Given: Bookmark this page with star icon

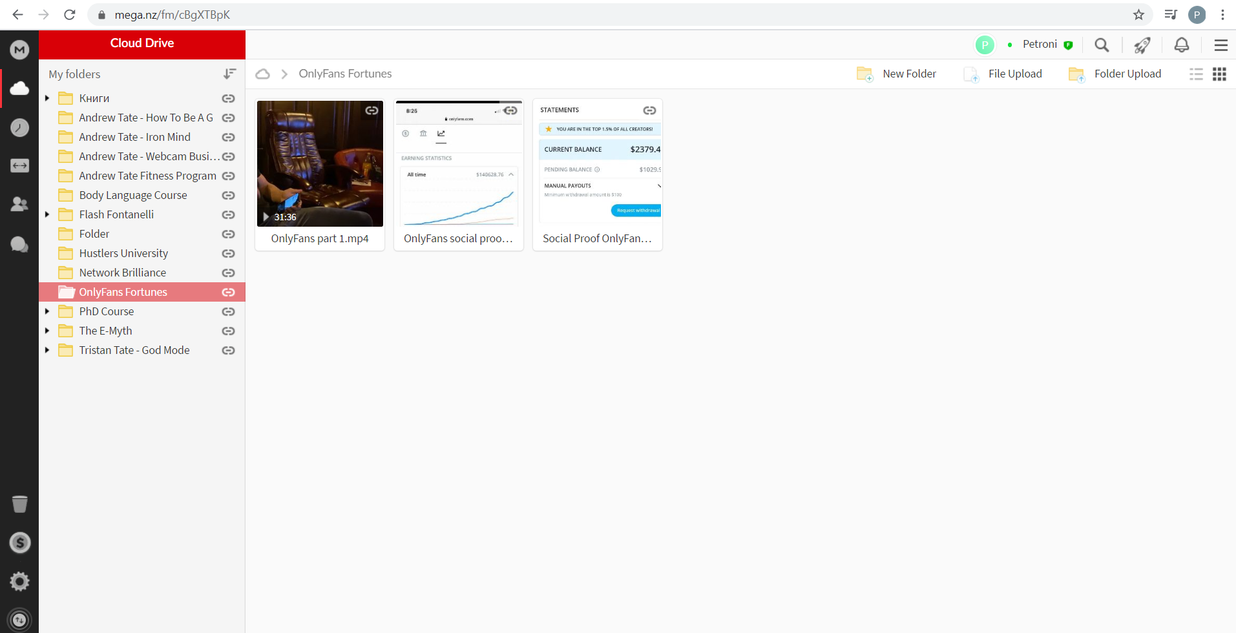Looking at the screenshot, I should [x=1138, y=15].
